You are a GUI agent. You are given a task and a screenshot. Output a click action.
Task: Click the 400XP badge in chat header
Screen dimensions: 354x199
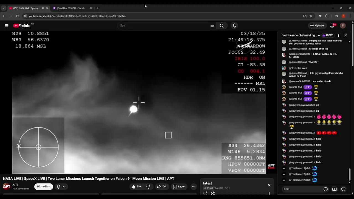[328, 35]
